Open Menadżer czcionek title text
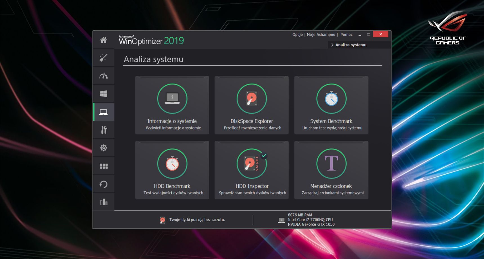This screenshot has width=484, height=259. pos(331,186)
